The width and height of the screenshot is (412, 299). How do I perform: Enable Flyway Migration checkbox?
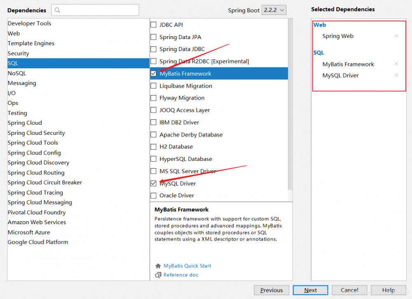coord(153,98)
